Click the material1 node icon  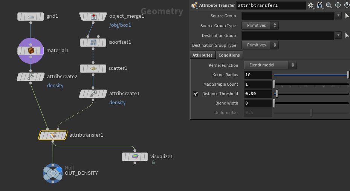click(x=31, y=51)
